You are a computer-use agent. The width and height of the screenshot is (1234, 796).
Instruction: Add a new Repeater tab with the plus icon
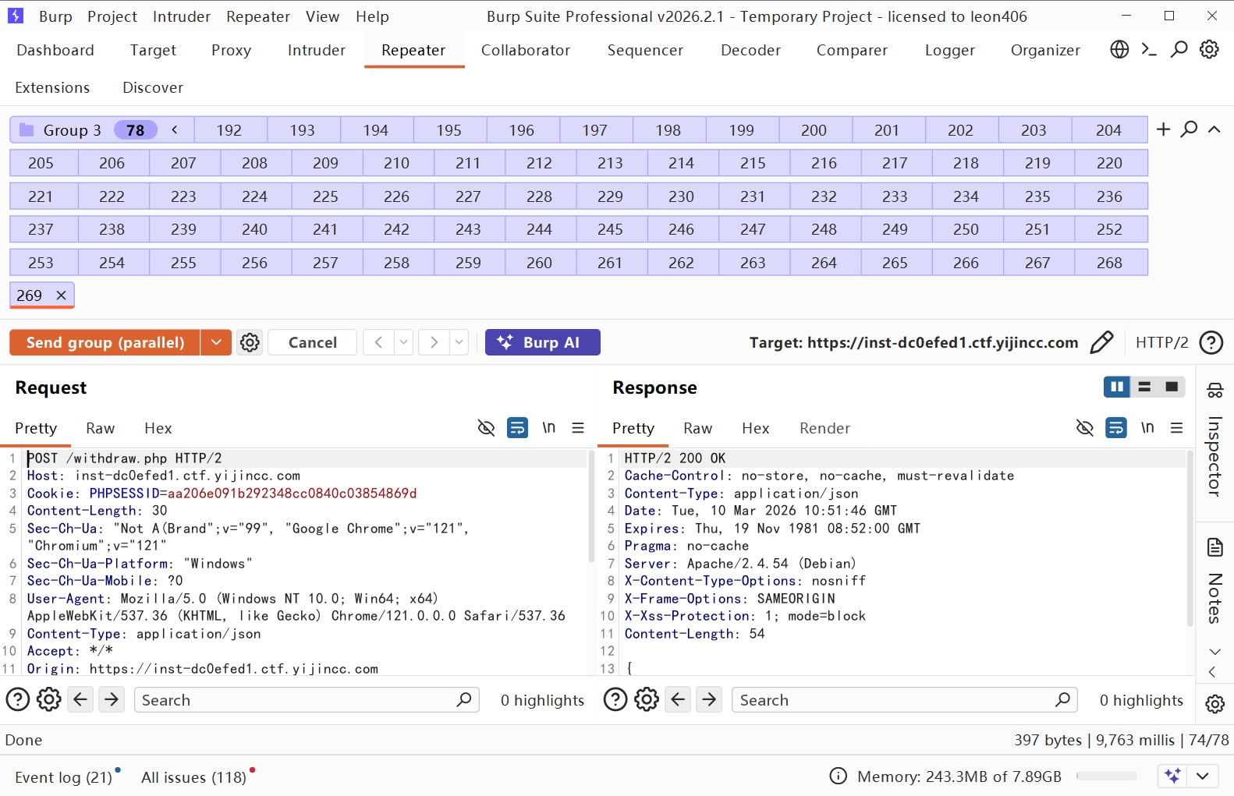1163,129
